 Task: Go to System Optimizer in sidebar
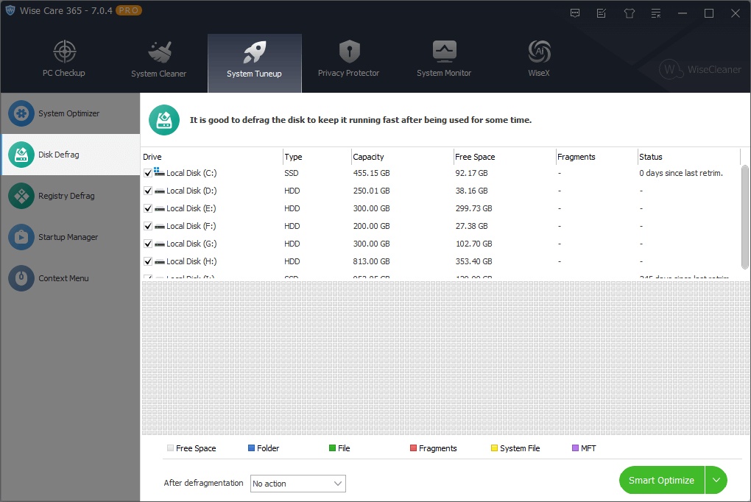[71, 113]
